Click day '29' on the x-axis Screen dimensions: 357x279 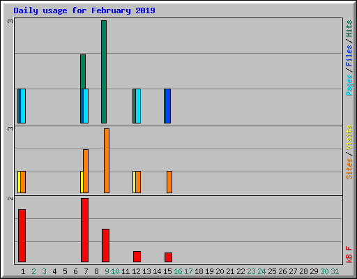pyautogui.click(x=314, y=271)
